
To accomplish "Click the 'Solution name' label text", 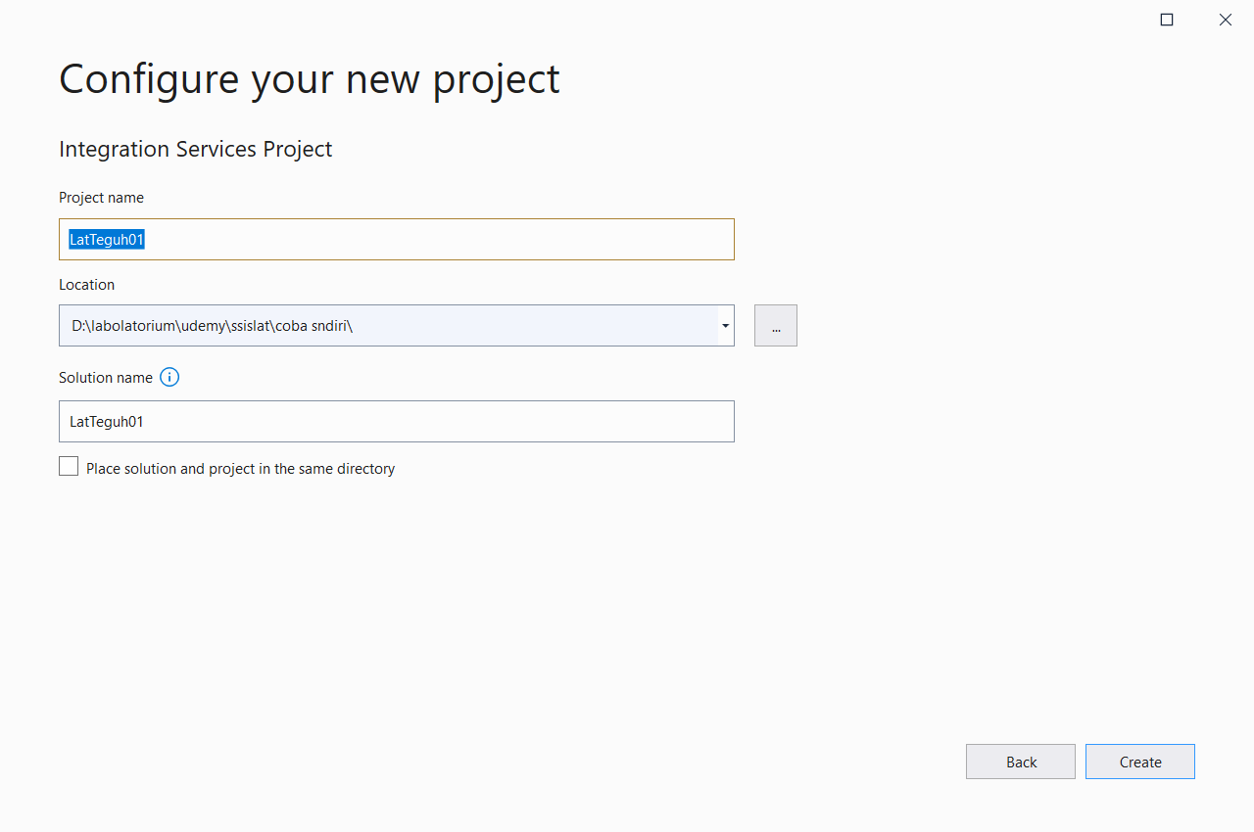I will [106, 378].
